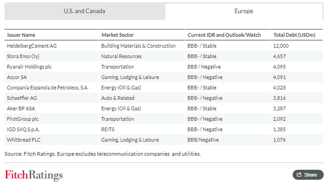Click the 12,000 total debt value
Viewport: 336px width, 187px height.
281,46
